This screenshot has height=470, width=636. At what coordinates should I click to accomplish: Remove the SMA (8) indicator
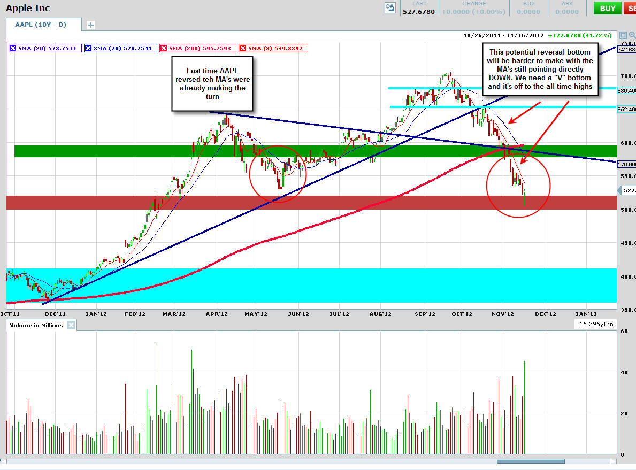[242, 48]
